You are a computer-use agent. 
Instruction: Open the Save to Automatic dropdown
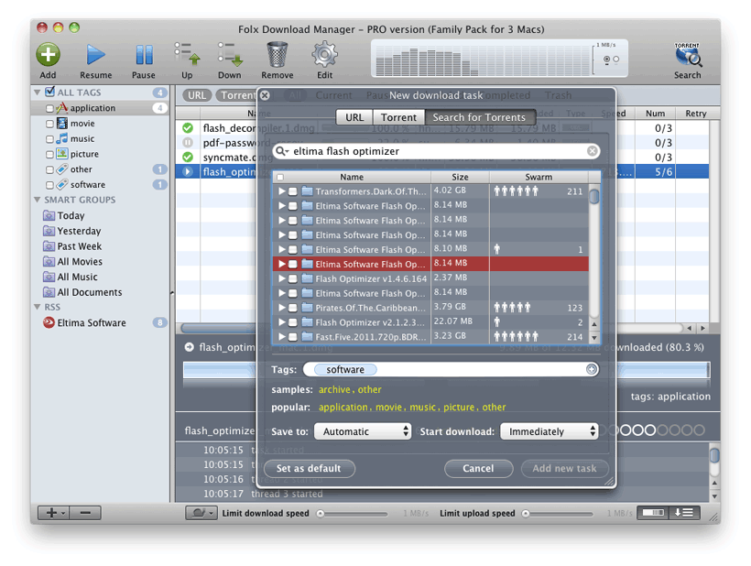click(363, 431)
